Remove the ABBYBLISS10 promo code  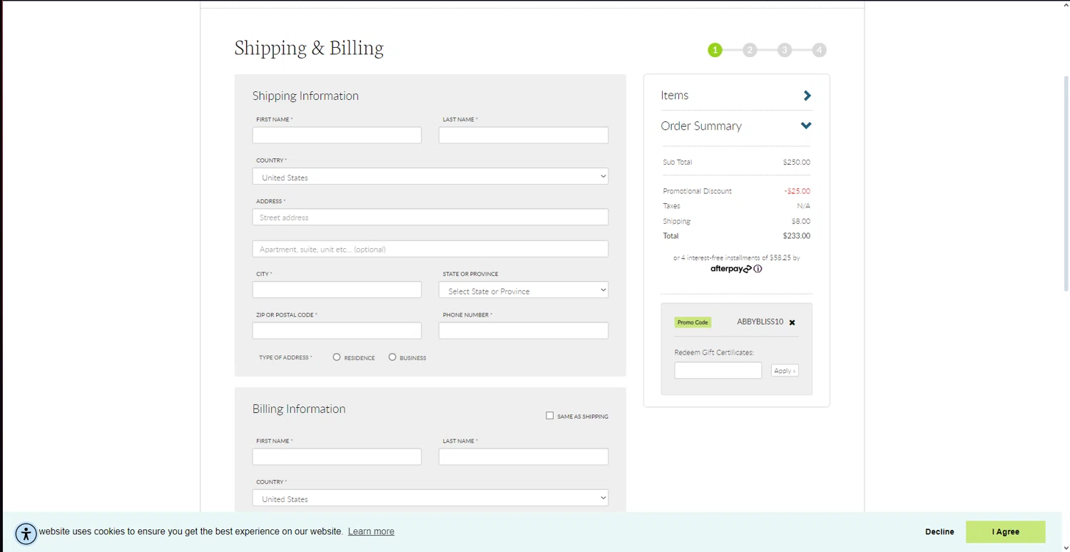pyautogui.click(x=792, y=322)
